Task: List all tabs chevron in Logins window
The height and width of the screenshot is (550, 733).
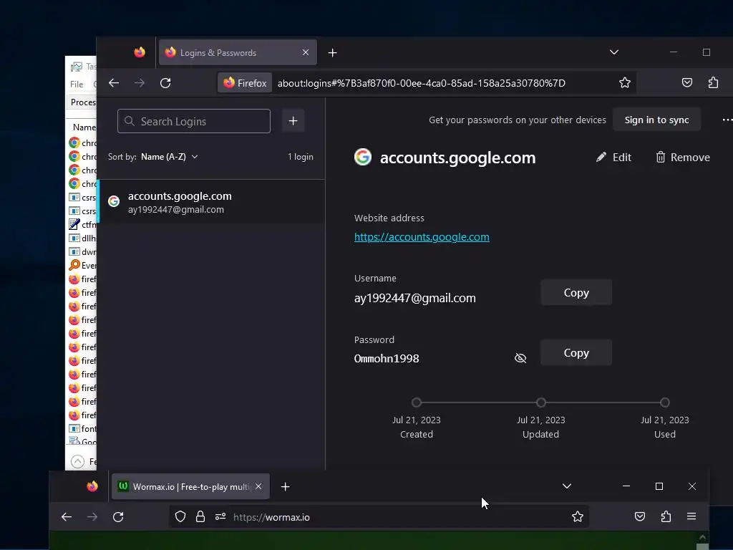Action: click(613, 52)
